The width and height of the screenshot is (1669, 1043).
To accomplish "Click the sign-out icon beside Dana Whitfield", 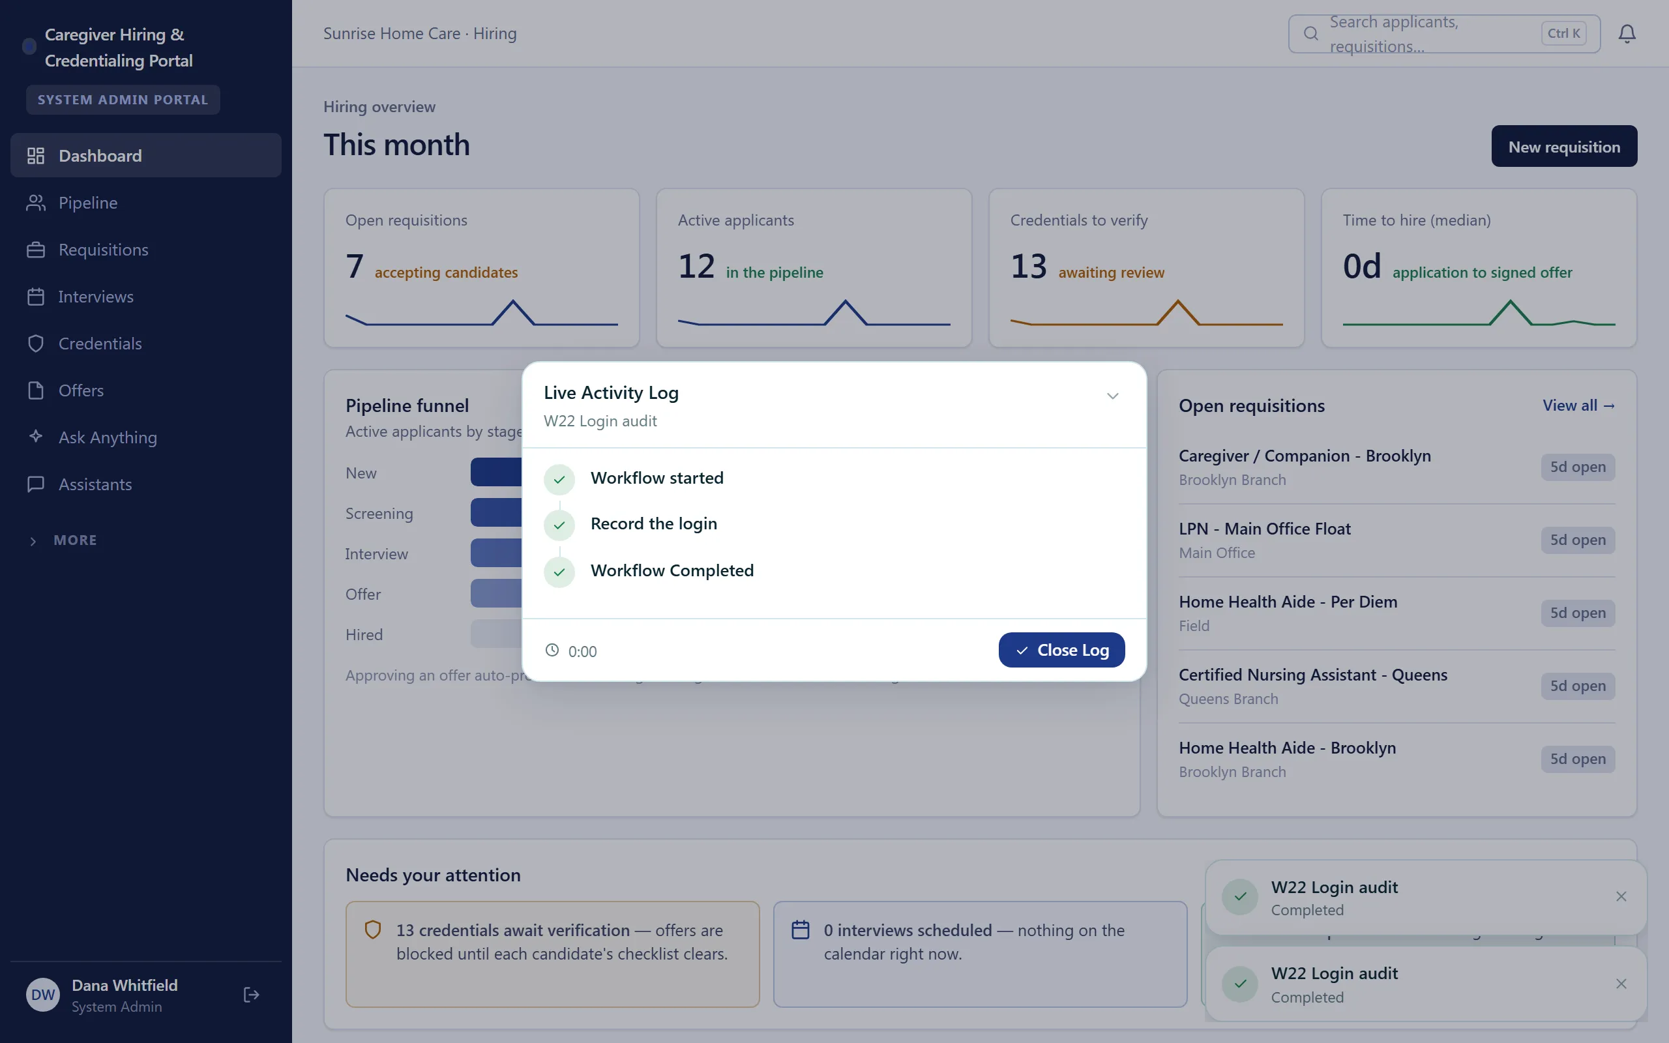I will coord(251,995).
